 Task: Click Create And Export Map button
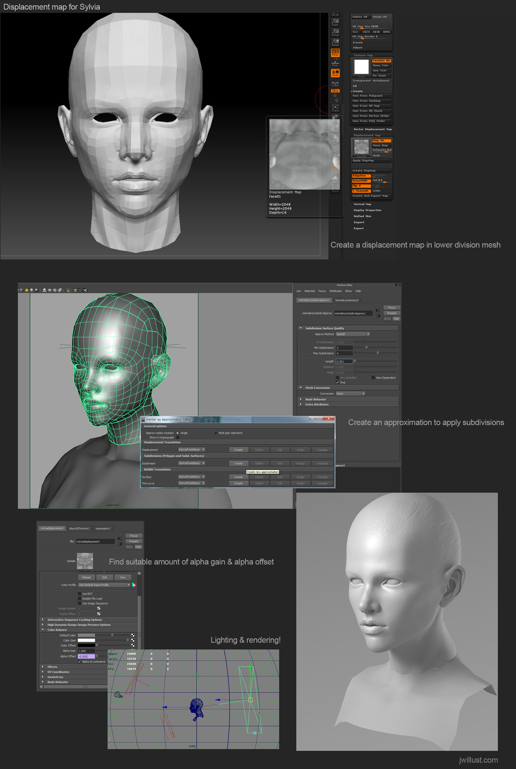(x=372, y=196)
